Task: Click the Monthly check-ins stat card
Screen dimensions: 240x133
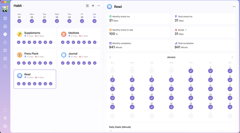Action: point(139,19)
